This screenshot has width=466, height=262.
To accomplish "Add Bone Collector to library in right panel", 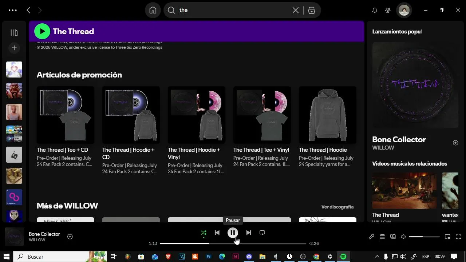I will coord(455,143).
